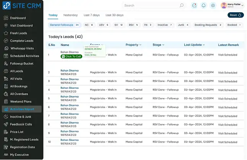Open Dashboard from the sidebar icon
Viewport: 247px width, 160px height.
point(6,18)
